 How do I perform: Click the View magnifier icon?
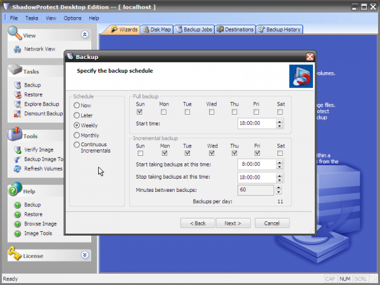tap(15, 33)
